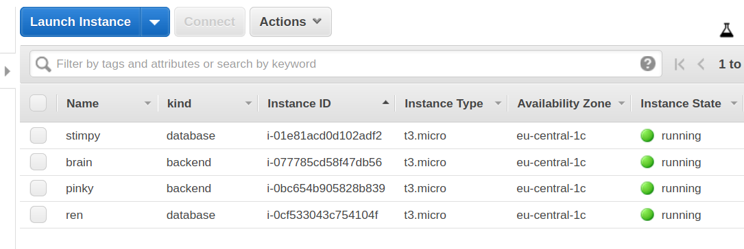Click the database kind cell for ren
Viewport: 744px width, 249px height.
point(191,215)
